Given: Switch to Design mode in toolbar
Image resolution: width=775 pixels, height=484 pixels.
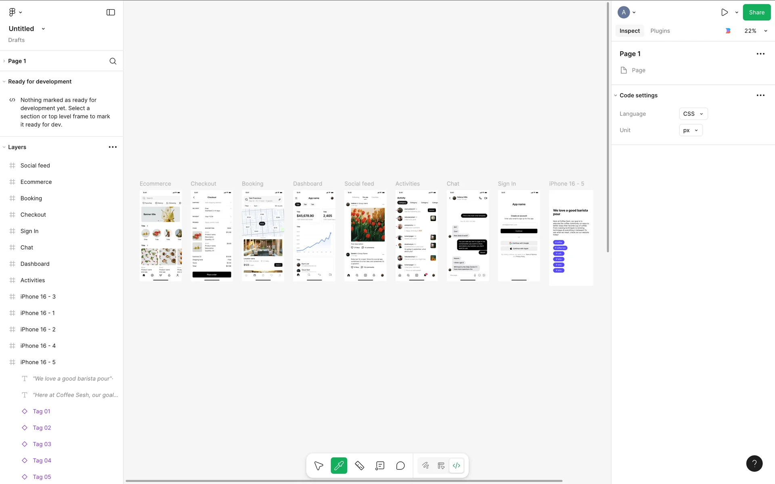Looking at the screenshot, I should [x=441, y=466].
